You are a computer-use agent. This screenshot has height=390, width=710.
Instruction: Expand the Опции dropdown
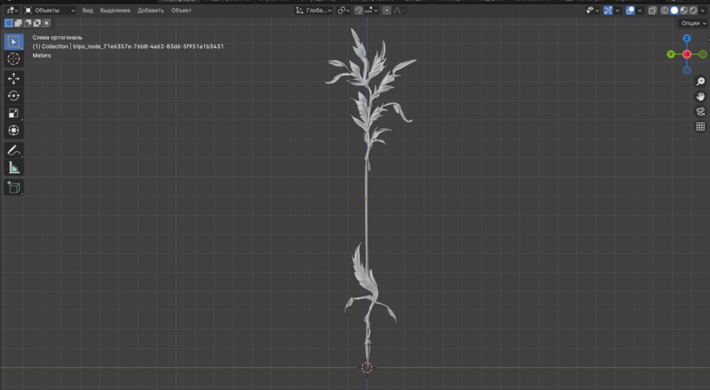692,23
